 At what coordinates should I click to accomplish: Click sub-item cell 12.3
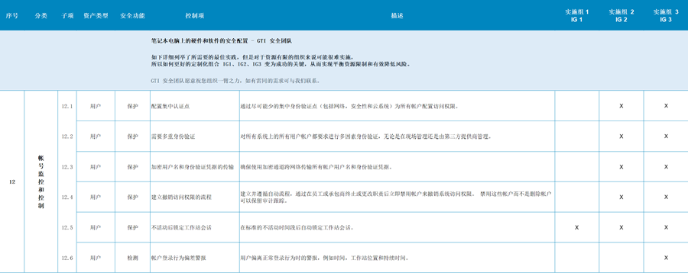click(x=67, y=167)
